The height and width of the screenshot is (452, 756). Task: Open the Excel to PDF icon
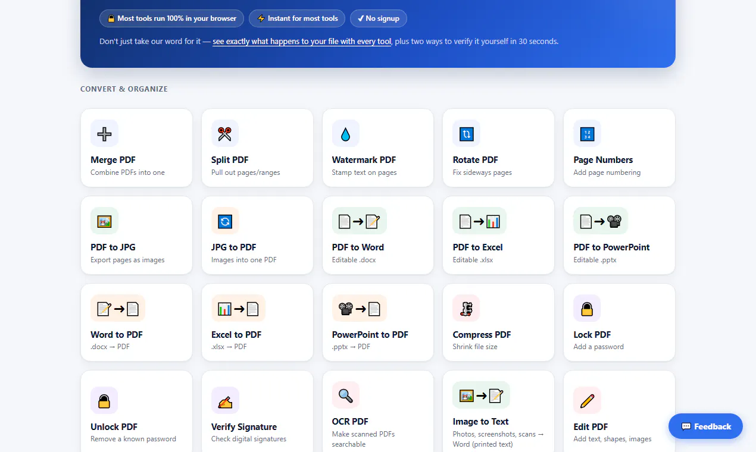tap(238, 309)
